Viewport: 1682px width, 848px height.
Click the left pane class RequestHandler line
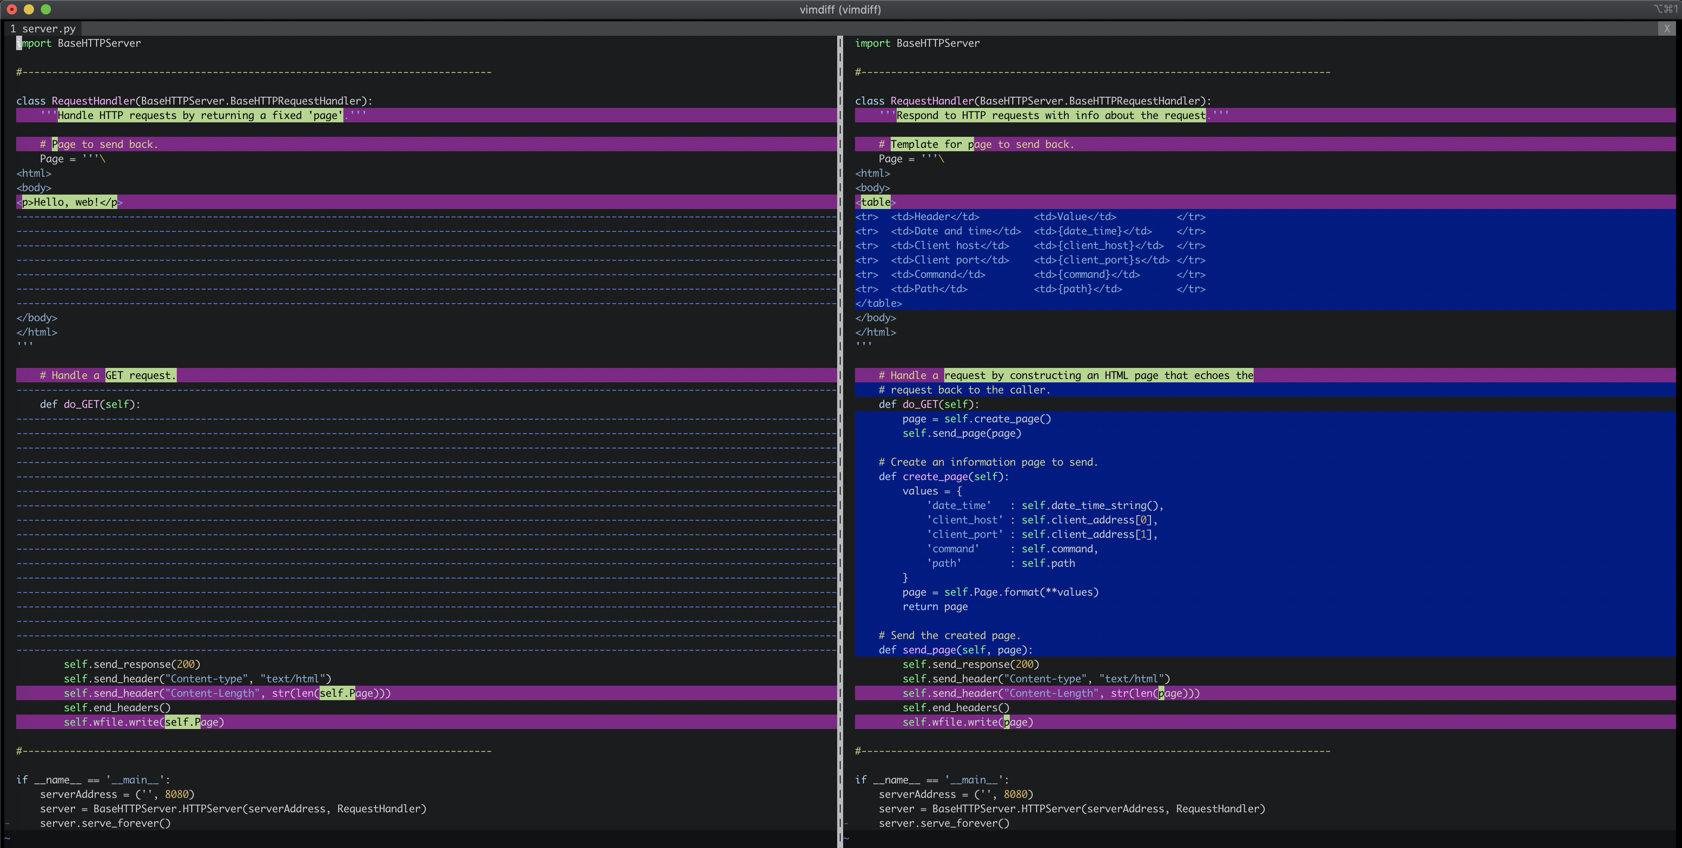pos(195,101)
